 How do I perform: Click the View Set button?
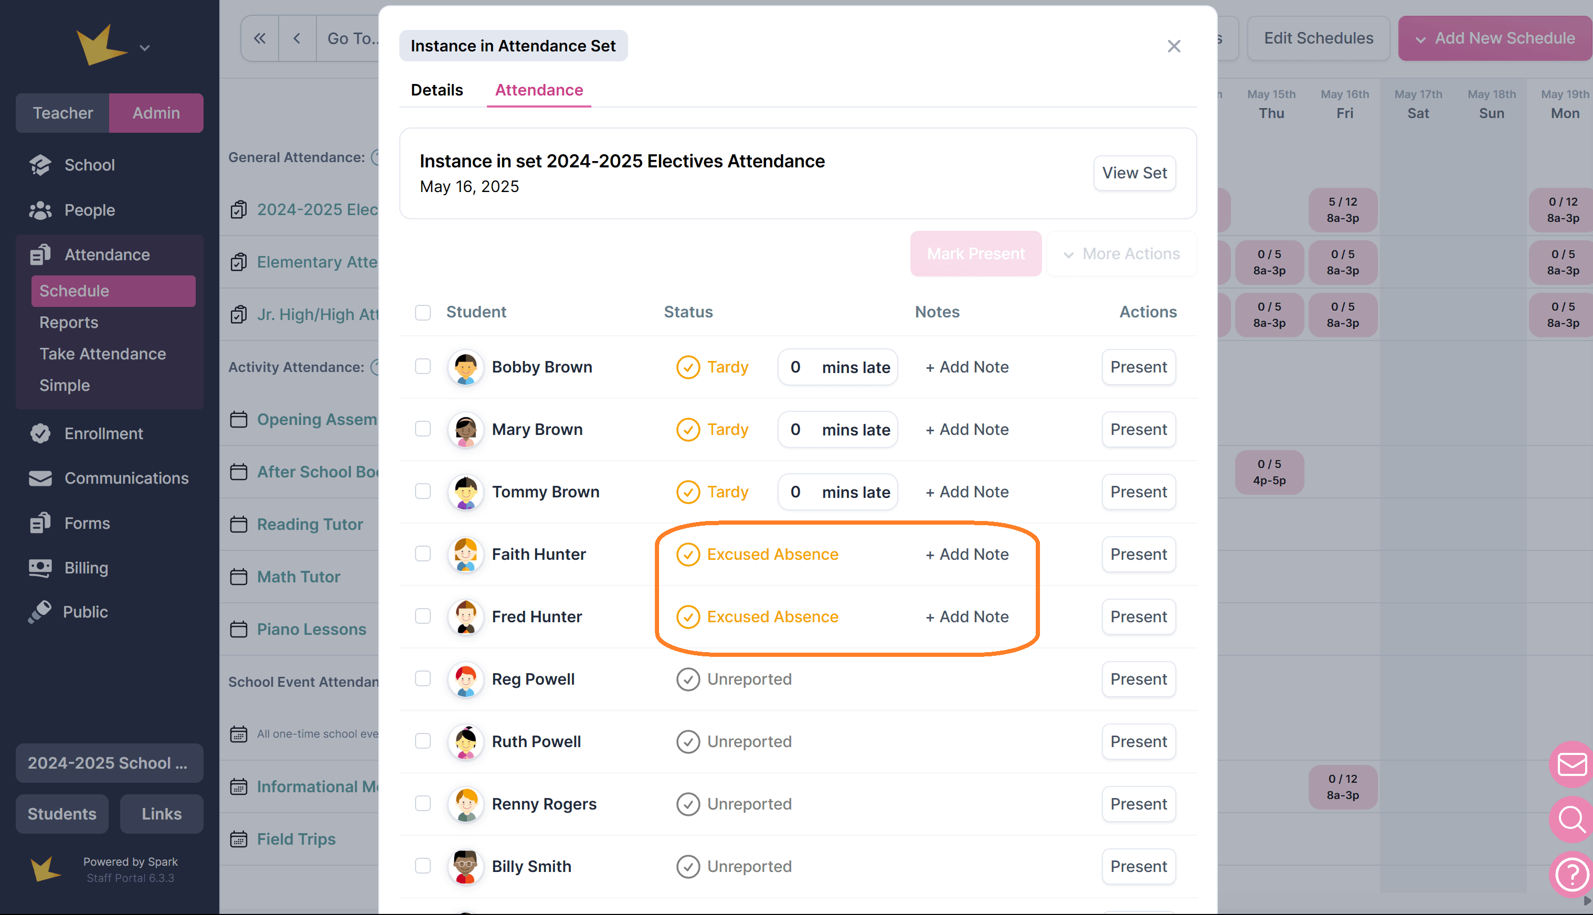pyautogui.click(x=1134, y=173)
